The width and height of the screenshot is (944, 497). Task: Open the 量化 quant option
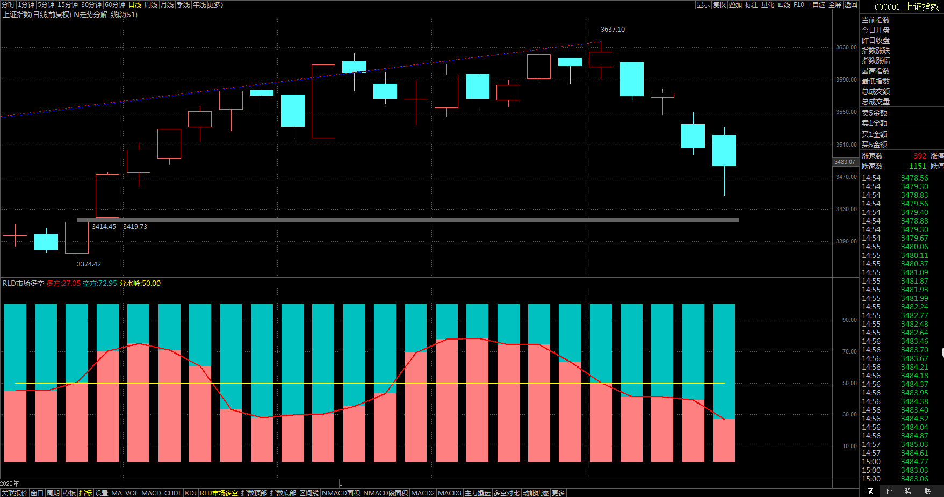768,4
